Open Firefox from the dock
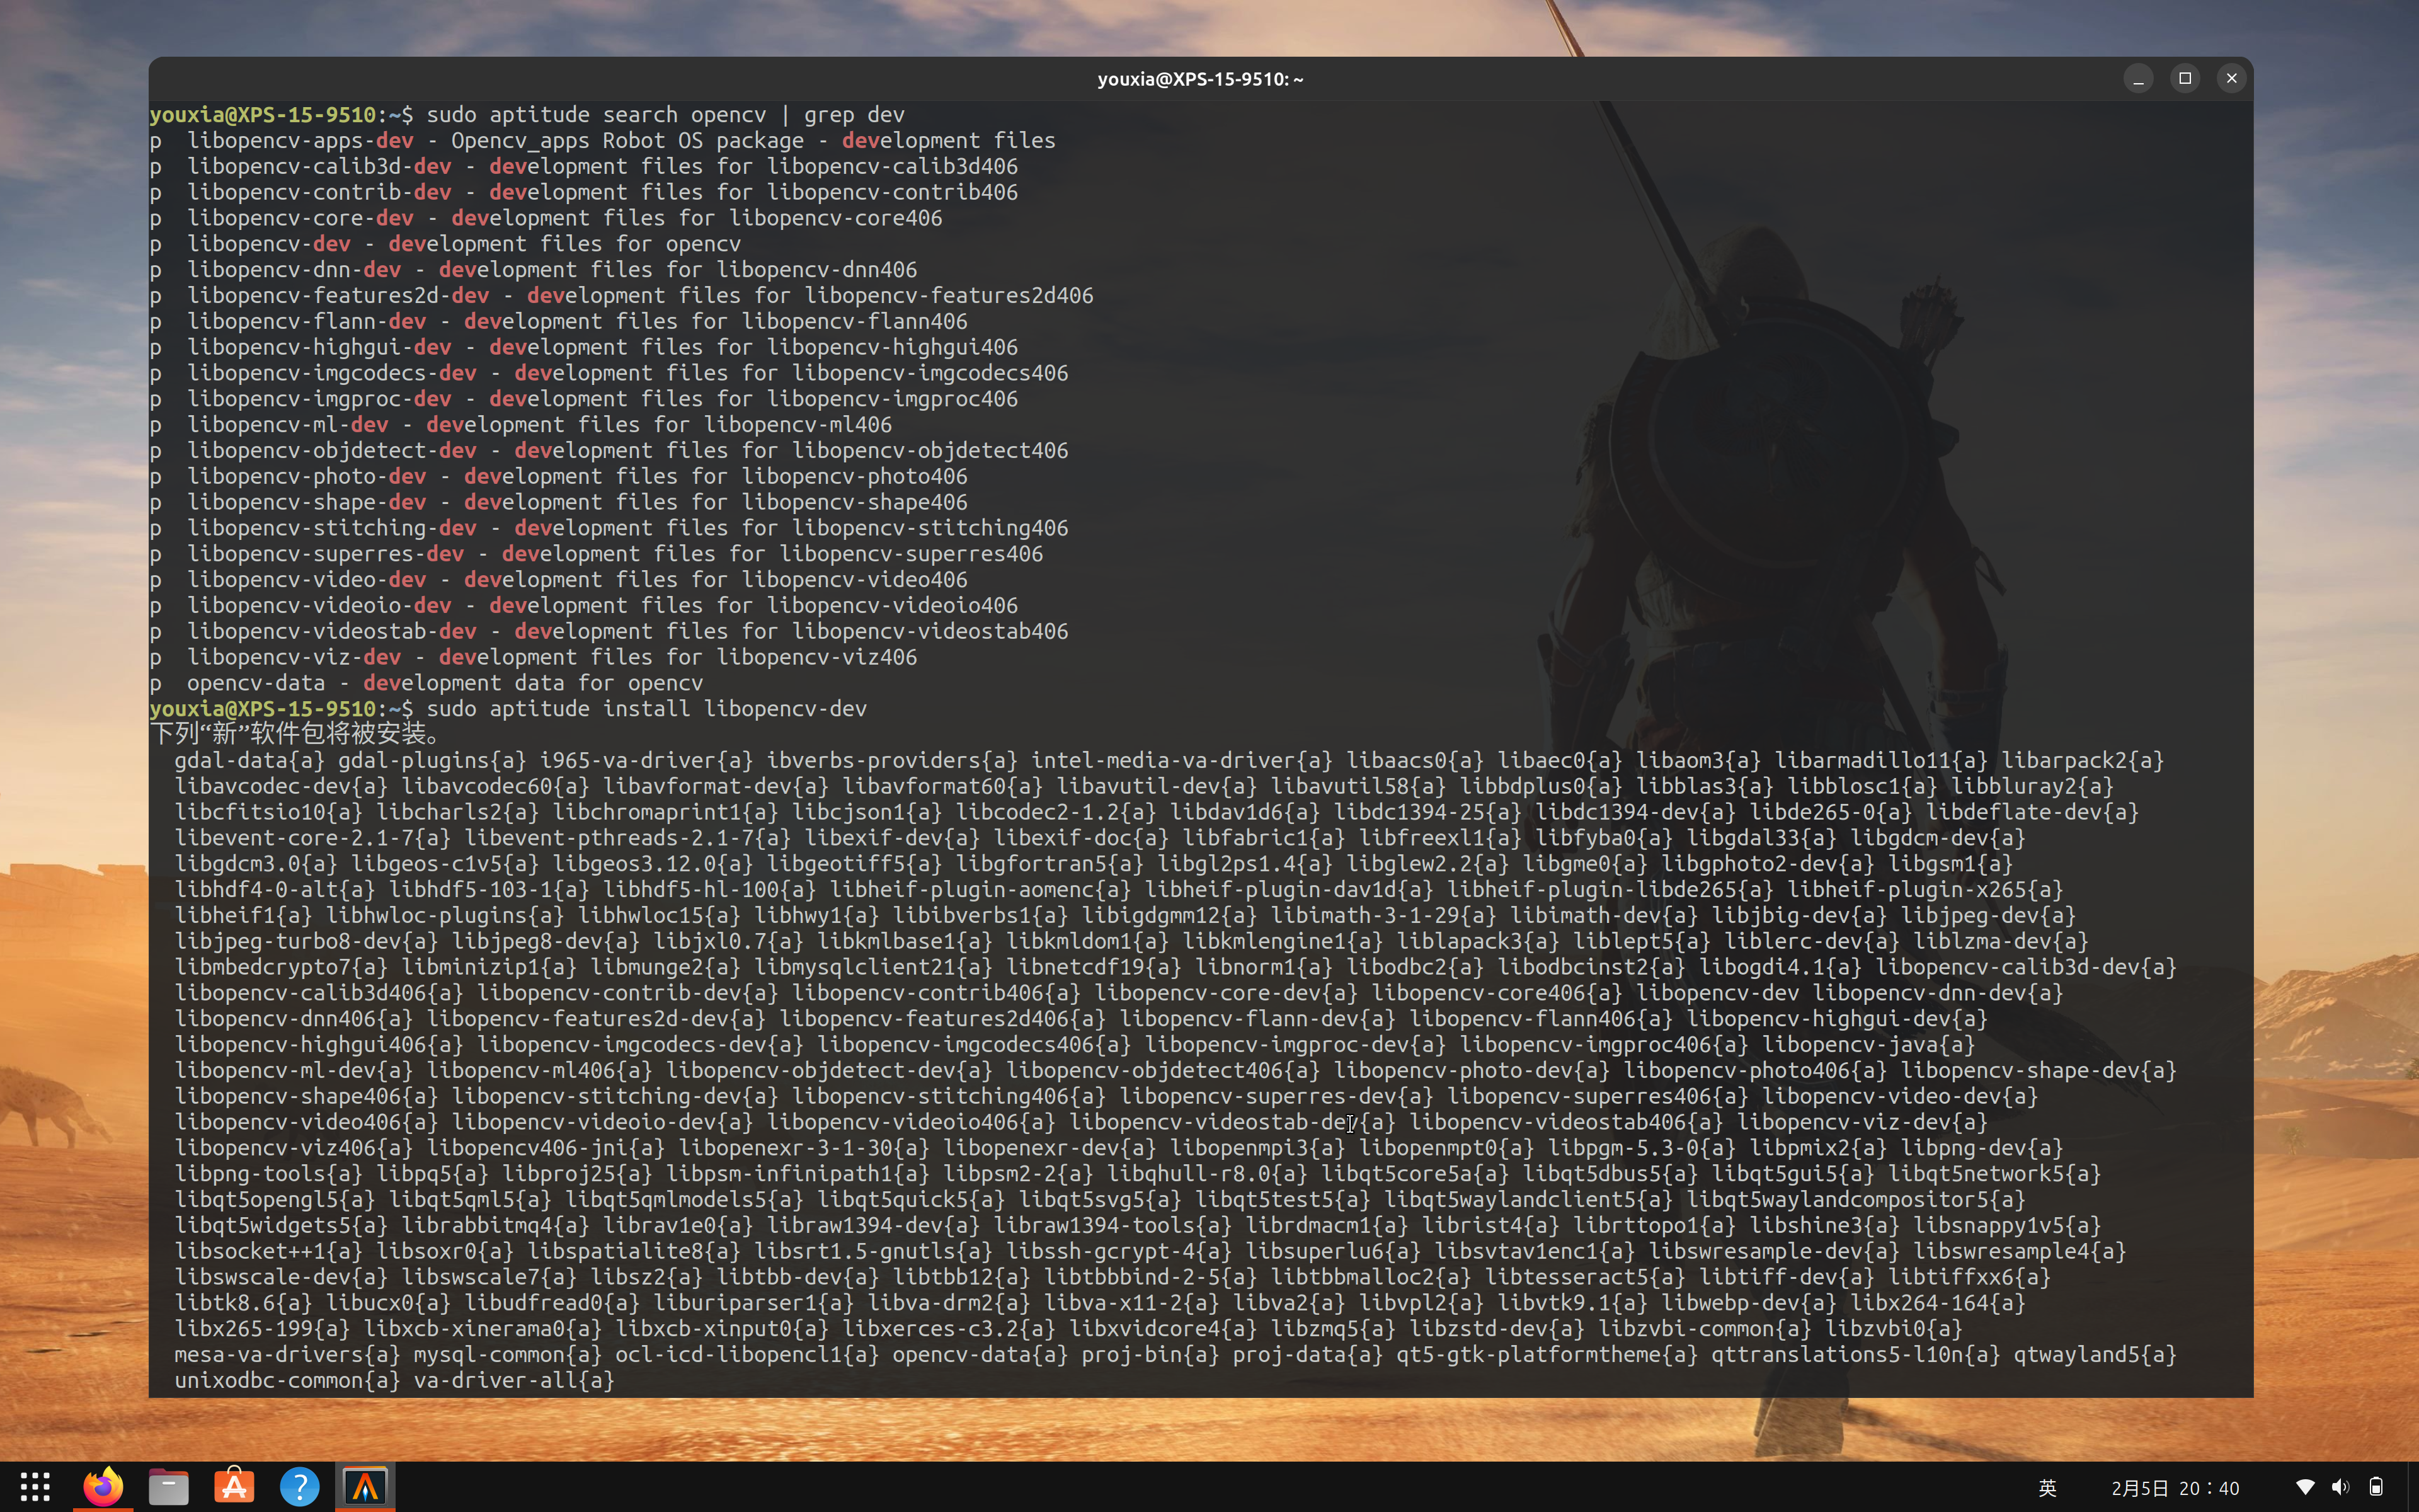Viewport: 2419px width, 1512px height. click(103, 1486)
